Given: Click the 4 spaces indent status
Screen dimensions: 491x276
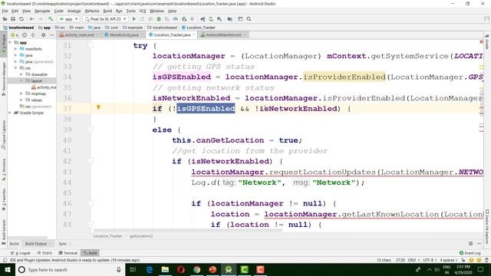Looking at the screenshot, I should click(448, 260).
